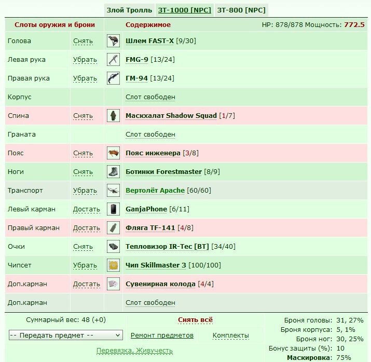The image size is (371, 362).
Task: Click the Броня корпуса value 5, 1%
Action: tap(346, 330)
